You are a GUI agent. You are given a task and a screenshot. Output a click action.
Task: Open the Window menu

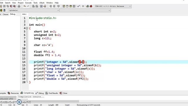click(x=50, y=3)
